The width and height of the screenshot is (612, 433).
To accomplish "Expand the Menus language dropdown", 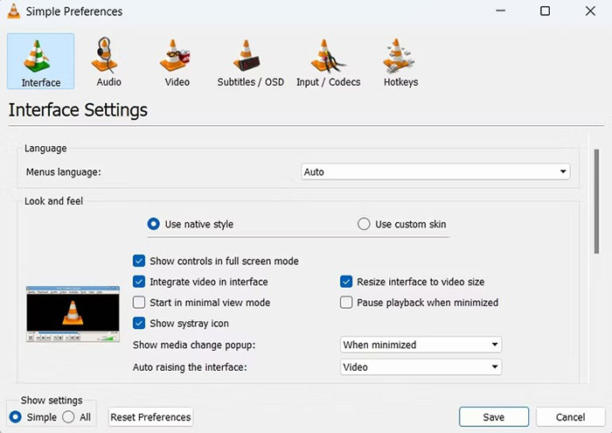I will 435,172.
